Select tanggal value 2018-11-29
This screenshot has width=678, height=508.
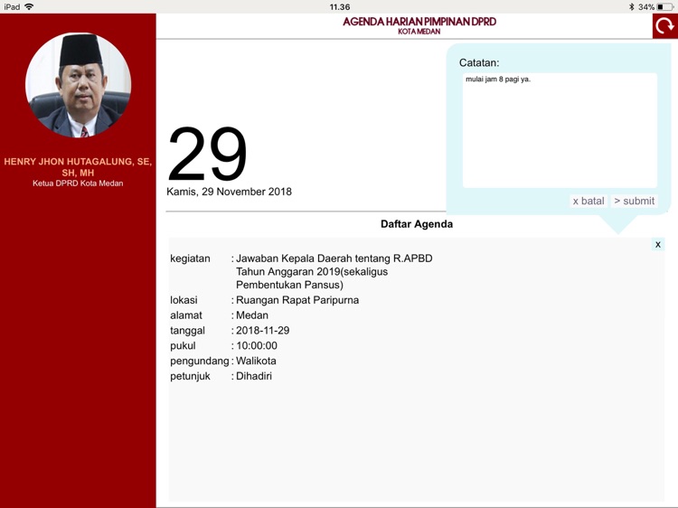tap(262, 330)
